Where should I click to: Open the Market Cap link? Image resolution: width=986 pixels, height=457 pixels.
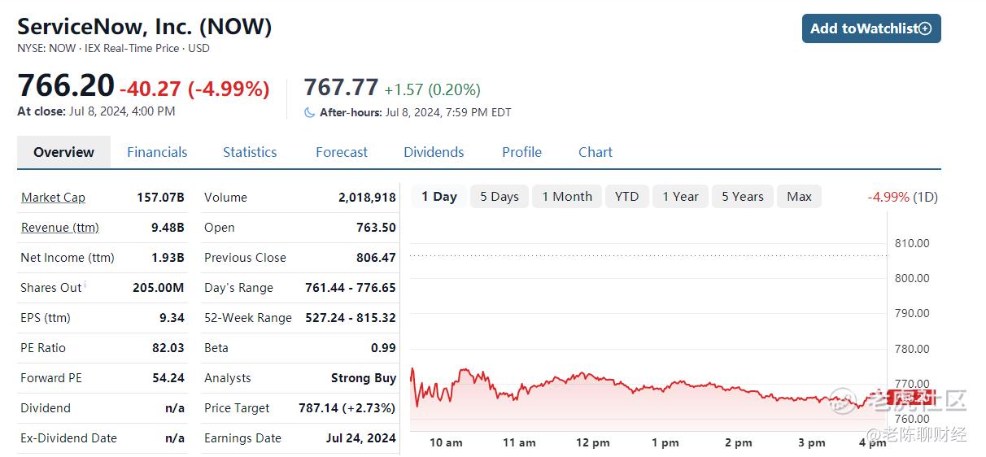tap(53, 198)
